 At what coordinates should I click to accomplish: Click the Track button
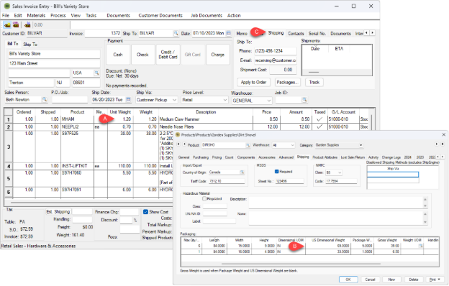click(314, 83)
